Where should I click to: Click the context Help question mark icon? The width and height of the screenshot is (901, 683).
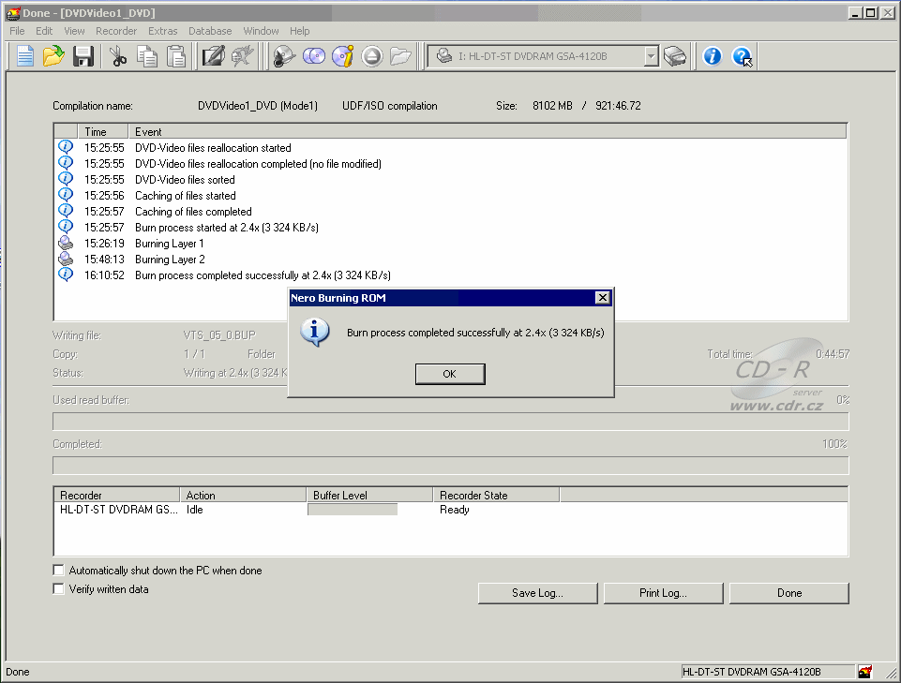coord(742,56)
